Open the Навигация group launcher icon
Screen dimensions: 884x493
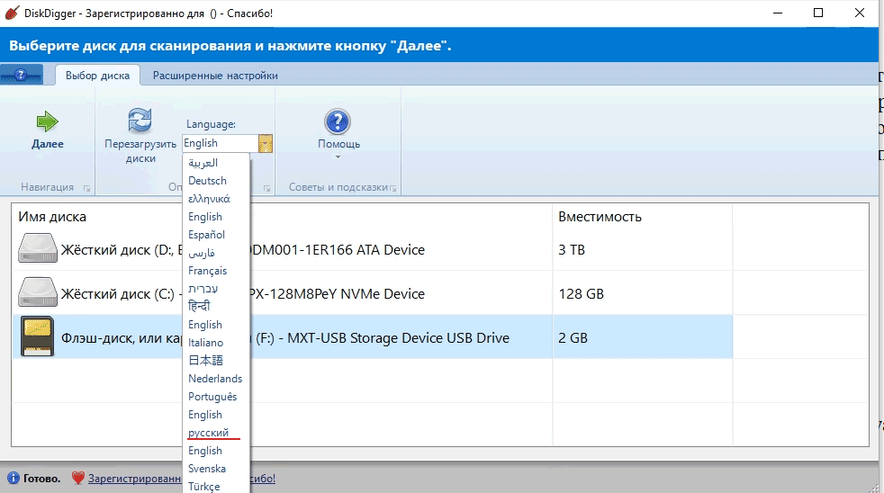click(x=86, y=189)
